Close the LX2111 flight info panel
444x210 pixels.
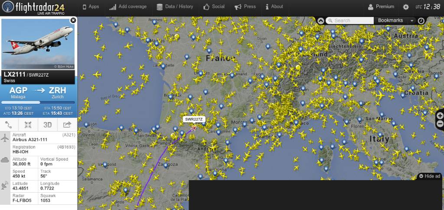(x=73, y=20)
